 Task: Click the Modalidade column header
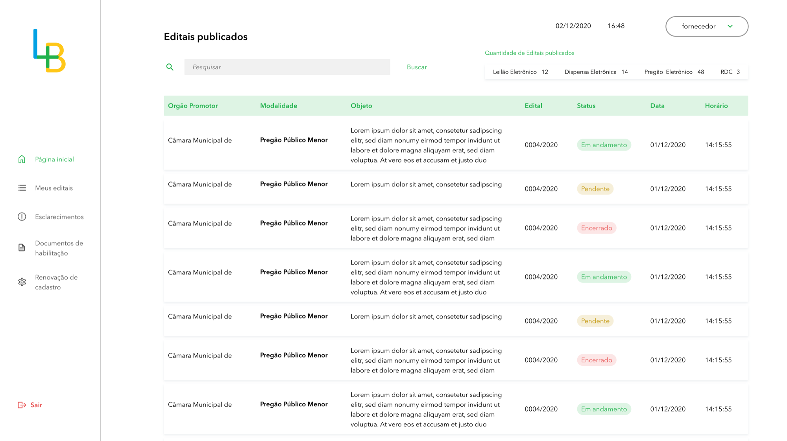pos(279,106)
